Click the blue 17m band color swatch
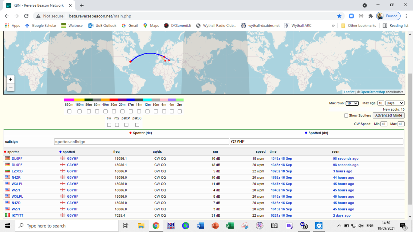The height and width of the screenshot is (232, 413). coord(131,100)
